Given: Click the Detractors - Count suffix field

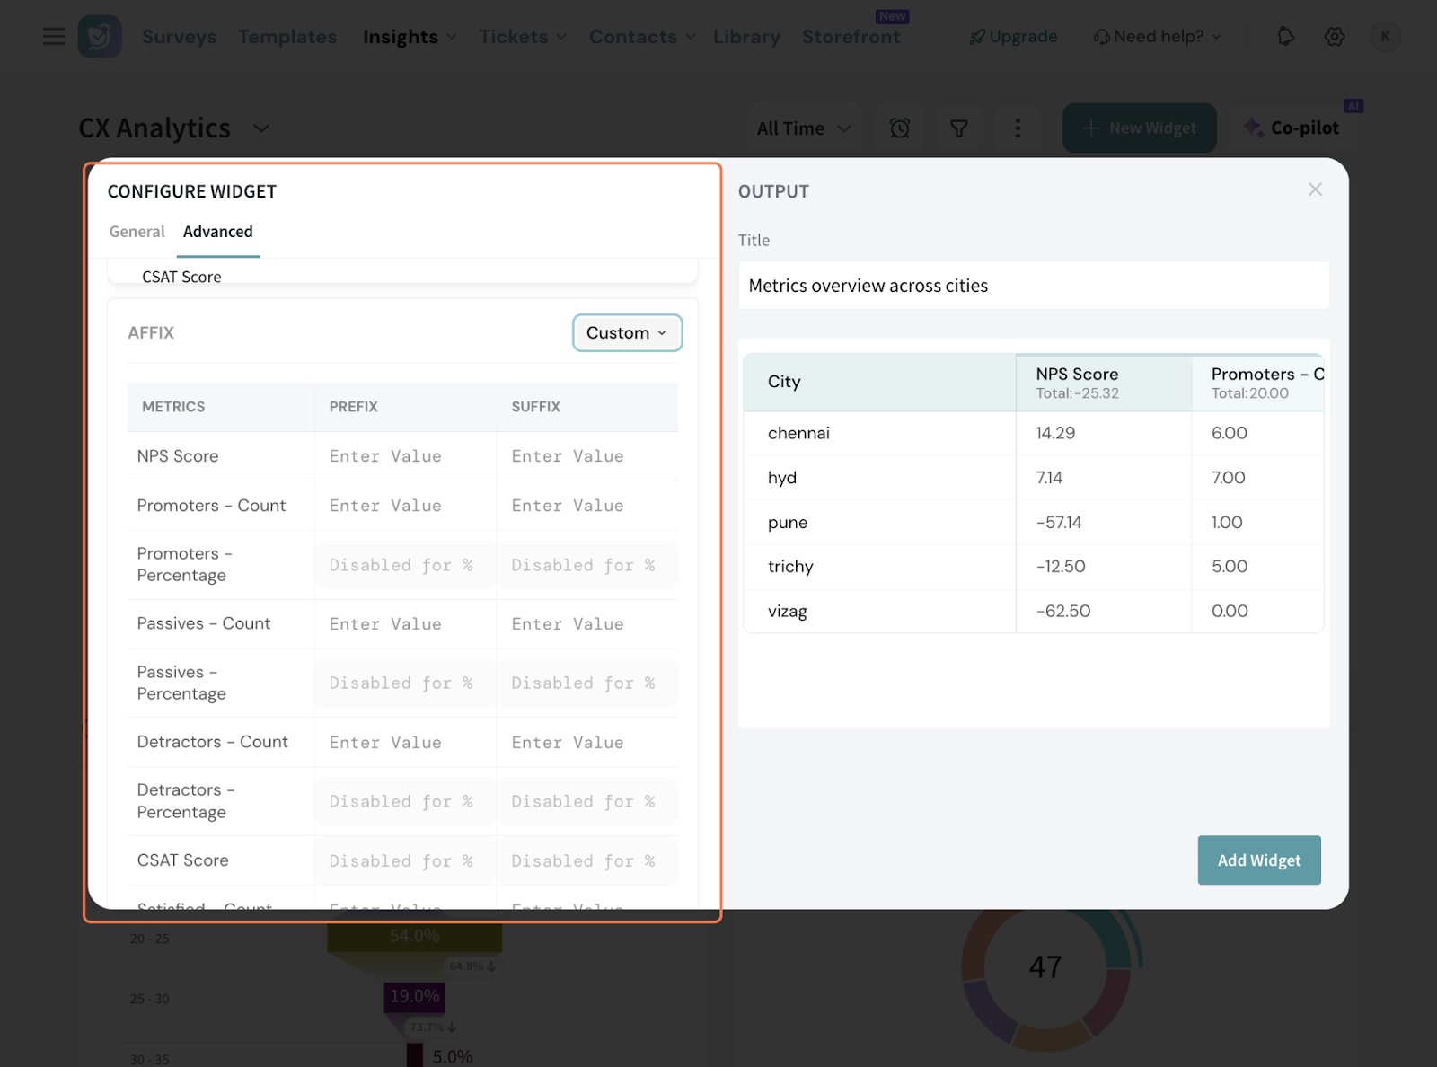Looking at the screenshot, I should [x=586, y=743].
